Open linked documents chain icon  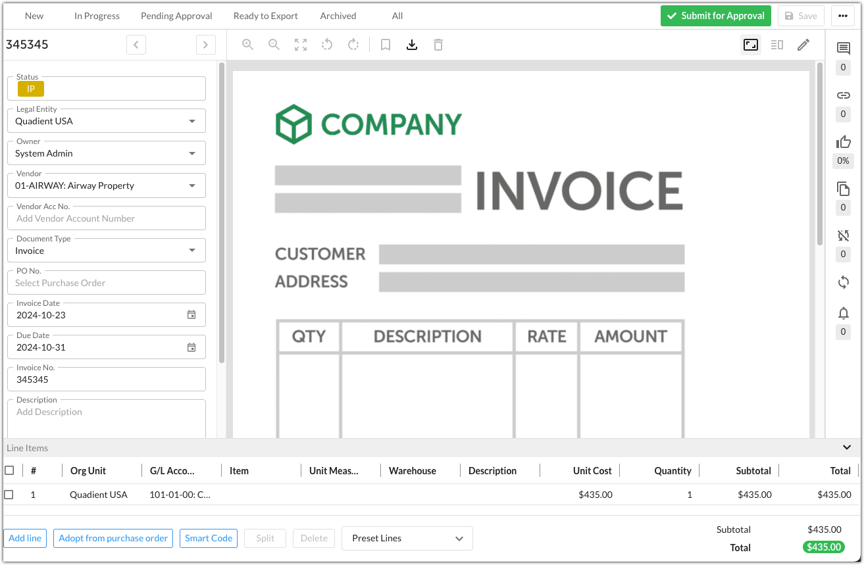tap(844, 95)
